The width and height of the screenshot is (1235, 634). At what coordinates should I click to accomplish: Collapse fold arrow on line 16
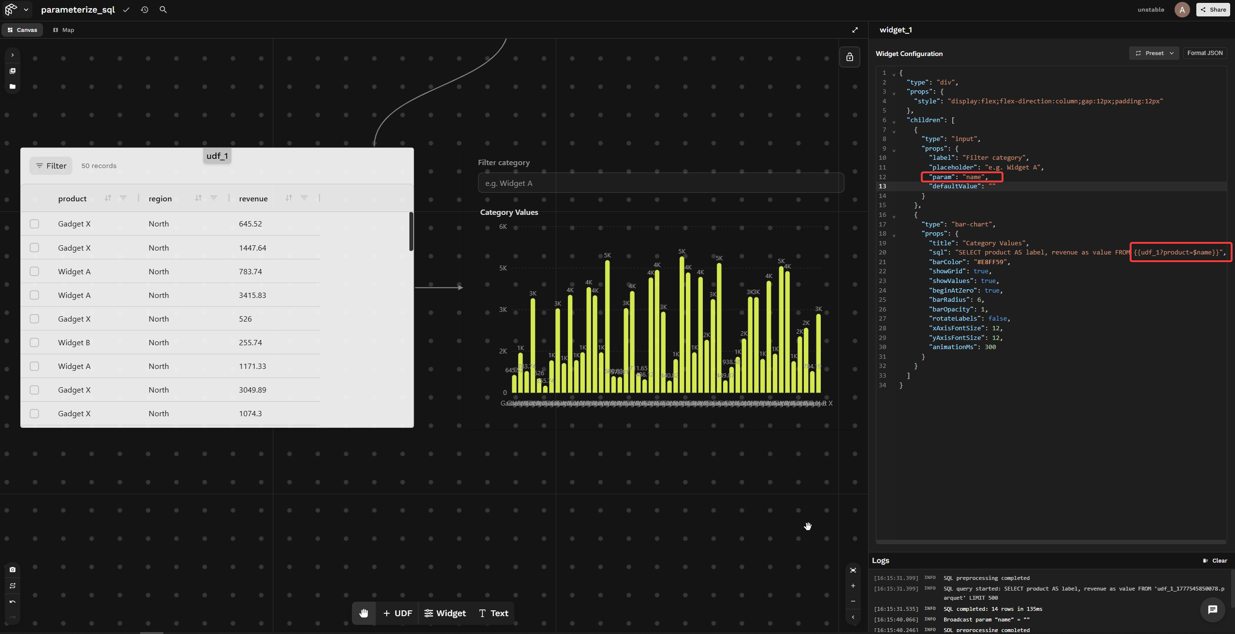[894, 216]
